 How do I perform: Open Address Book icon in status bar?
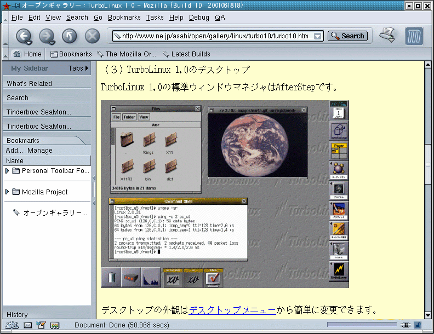(55, 325)
